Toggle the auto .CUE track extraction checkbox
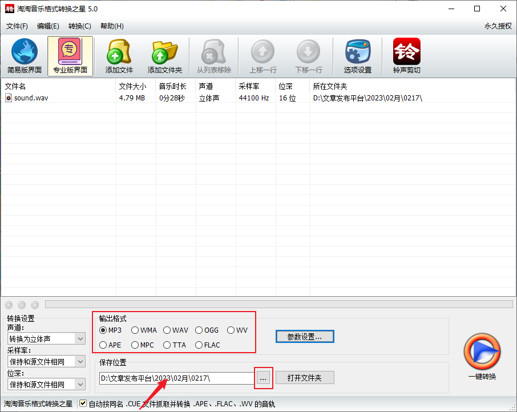This screenshot has height=412, width=517. pos(83,403)
